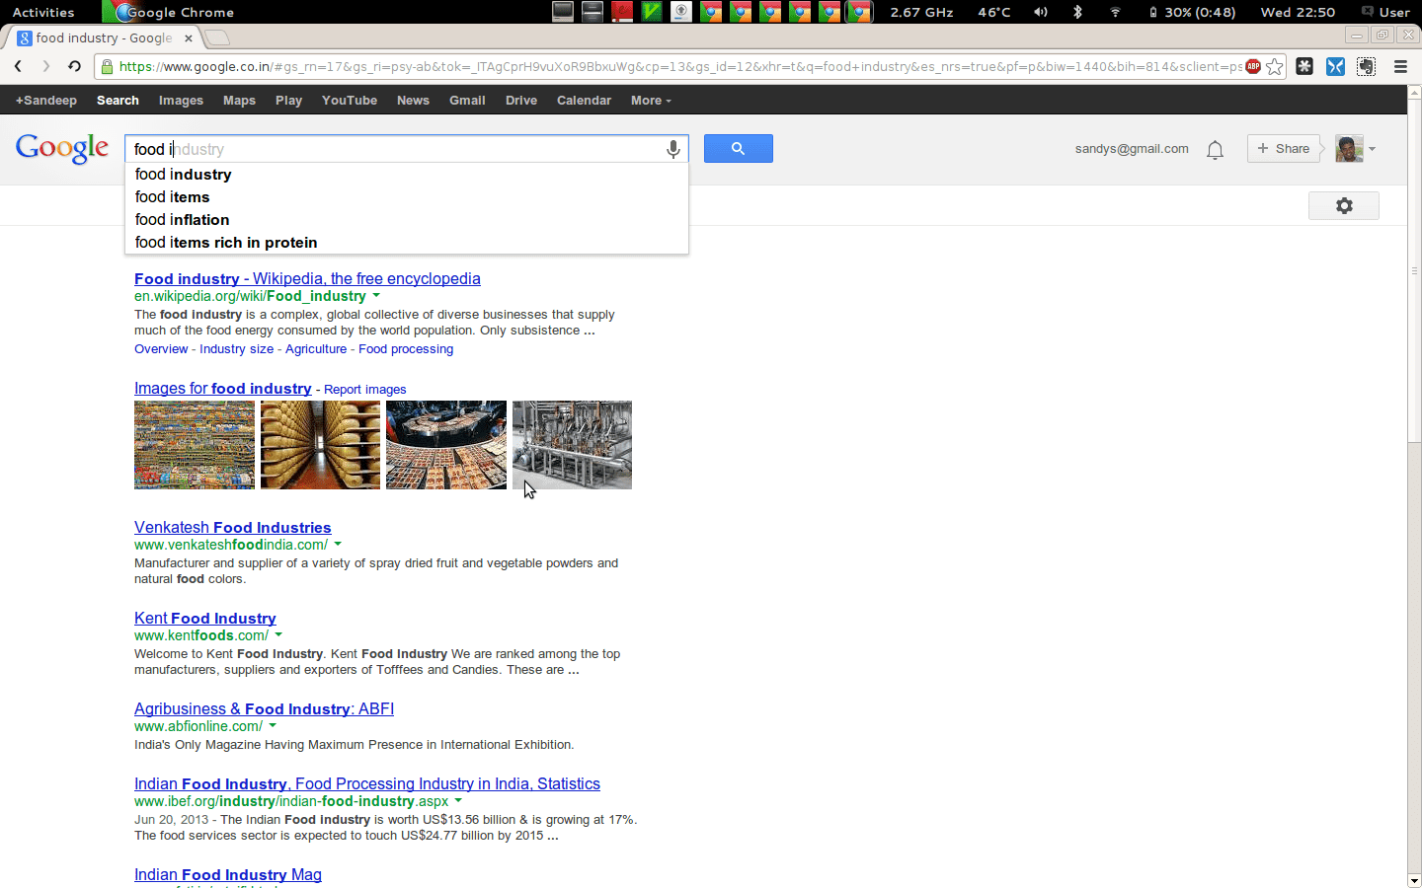Expand the arrow beside kentfoods.com URL
This screenshot has width=1422, height=888.
click(278, 635)
